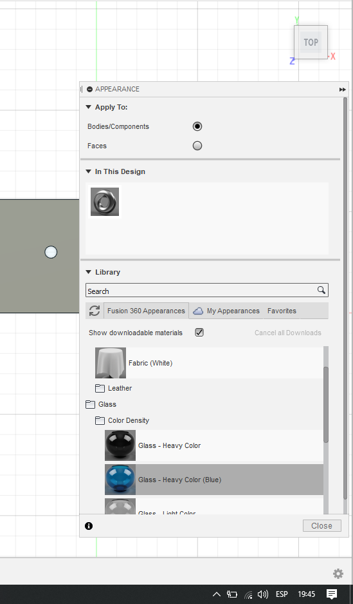Screen dimensions: 353x604
Task: Click the Leather folder name text
Action: click(x=120, y=388)
